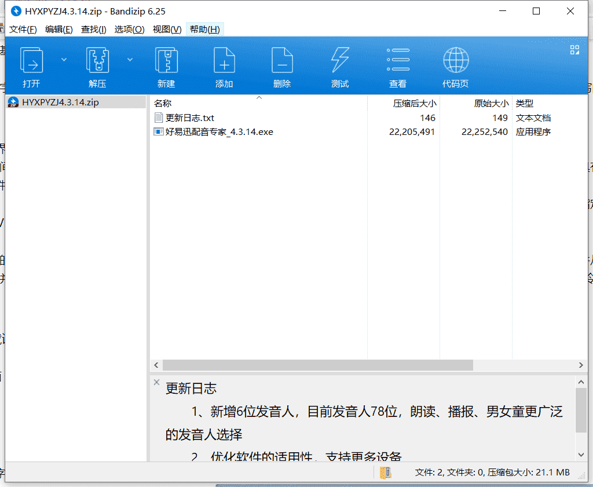Expand the 打开 dropdown arrow
The width and height of the screenshot is (593, 487).
click(64, 60)
